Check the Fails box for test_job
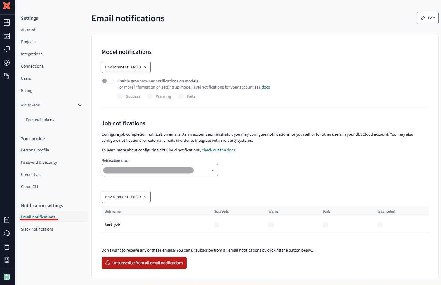 click(x=326, y=225)
